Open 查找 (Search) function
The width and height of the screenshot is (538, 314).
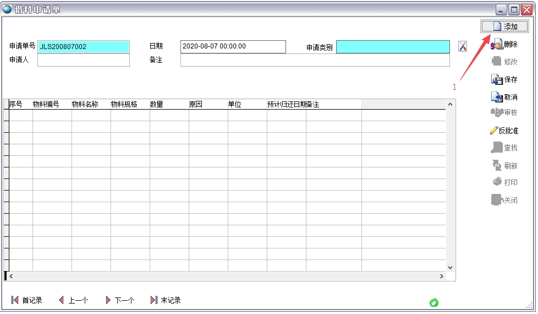[x=504, y=148]
